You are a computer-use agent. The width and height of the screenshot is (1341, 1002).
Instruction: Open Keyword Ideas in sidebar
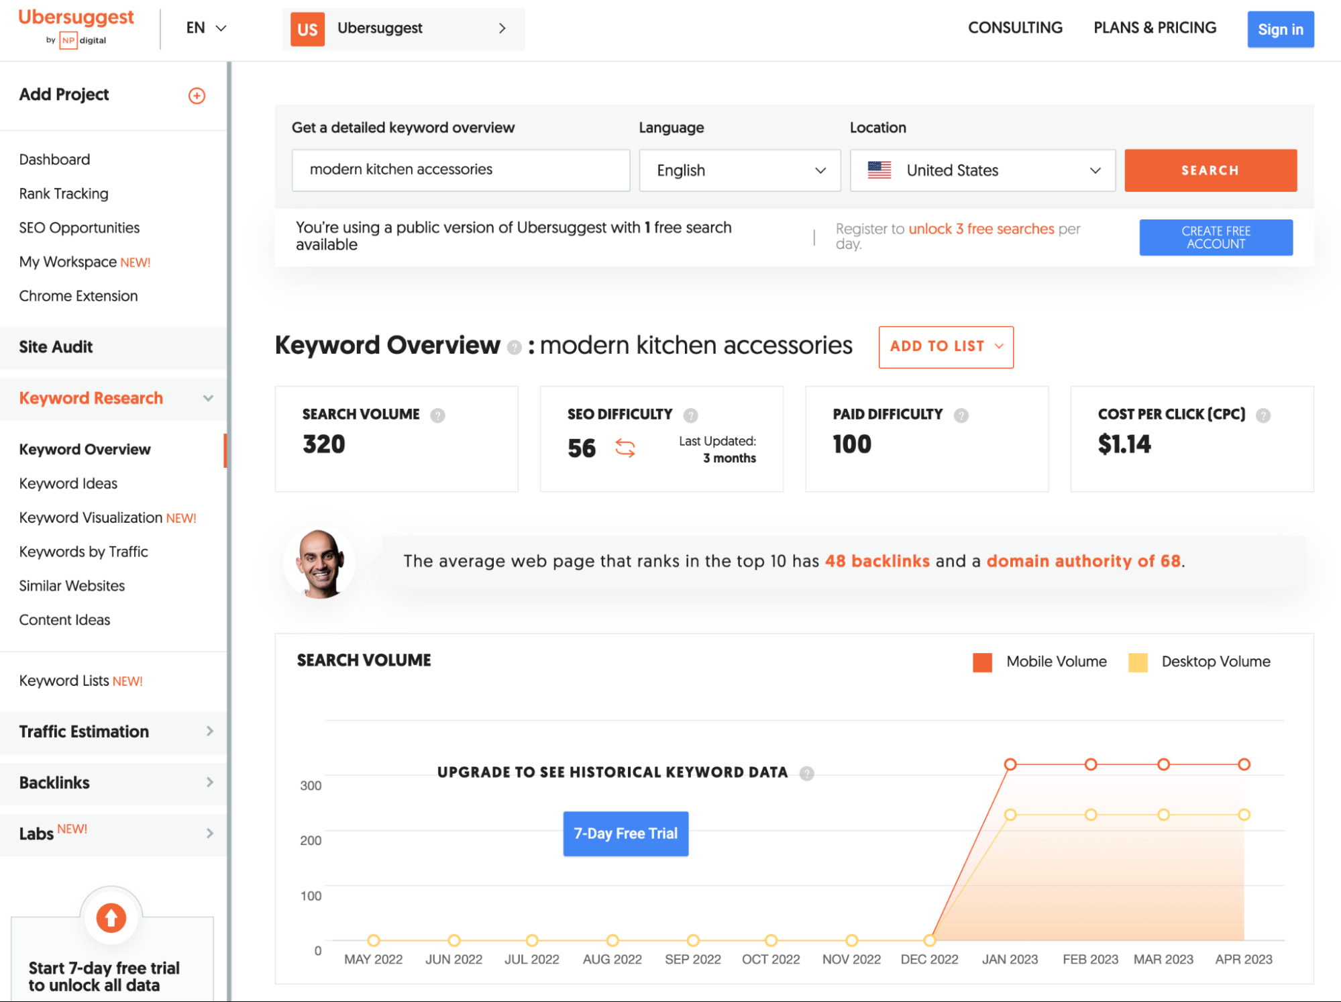68,483
